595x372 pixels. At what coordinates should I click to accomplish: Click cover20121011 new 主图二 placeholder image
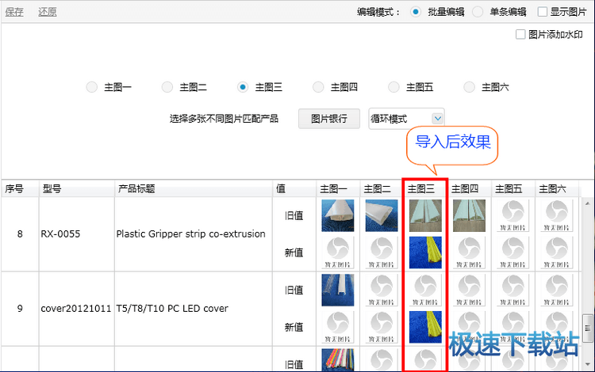click(382, 327)
